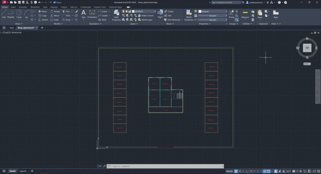This screenshot has height=174, width=321.
Task: Toggle clean screen in status bar
Action: [314, 171]
